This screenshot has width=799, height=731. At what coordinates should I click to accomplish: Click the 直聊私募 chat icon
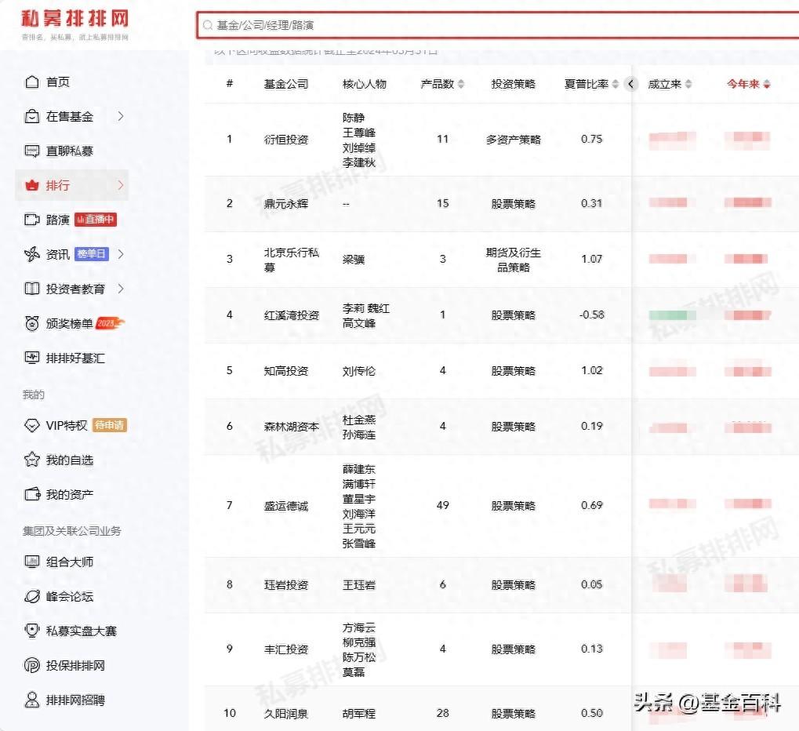coord(31,151)
